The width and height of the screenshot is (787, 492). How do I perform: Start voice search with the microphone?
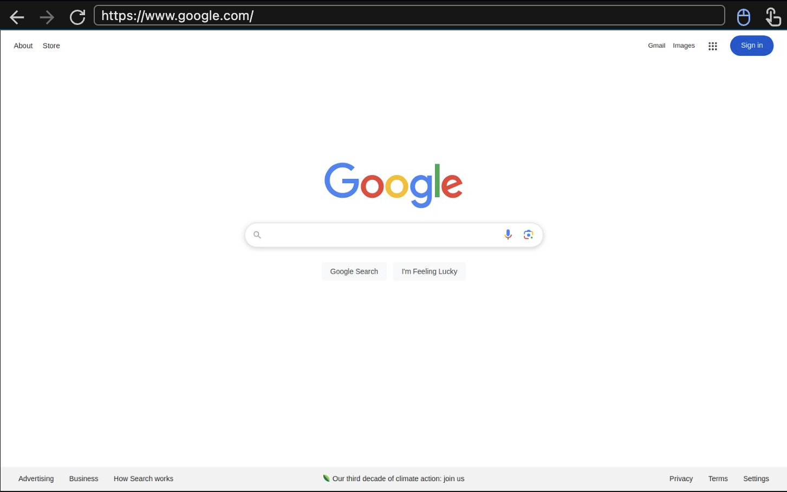click(508, 235)
